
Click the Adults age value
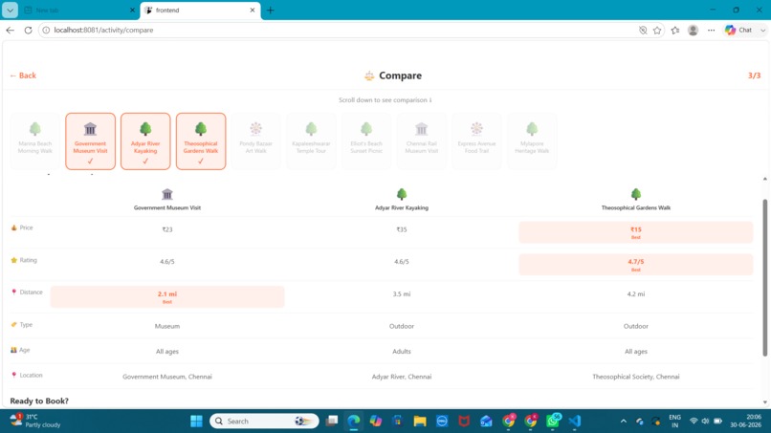click(402, 352)
